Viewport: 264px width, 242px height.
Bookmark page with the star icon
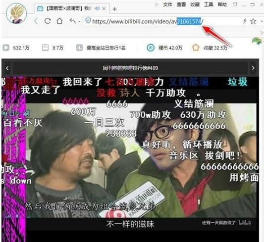pos(253,21)
